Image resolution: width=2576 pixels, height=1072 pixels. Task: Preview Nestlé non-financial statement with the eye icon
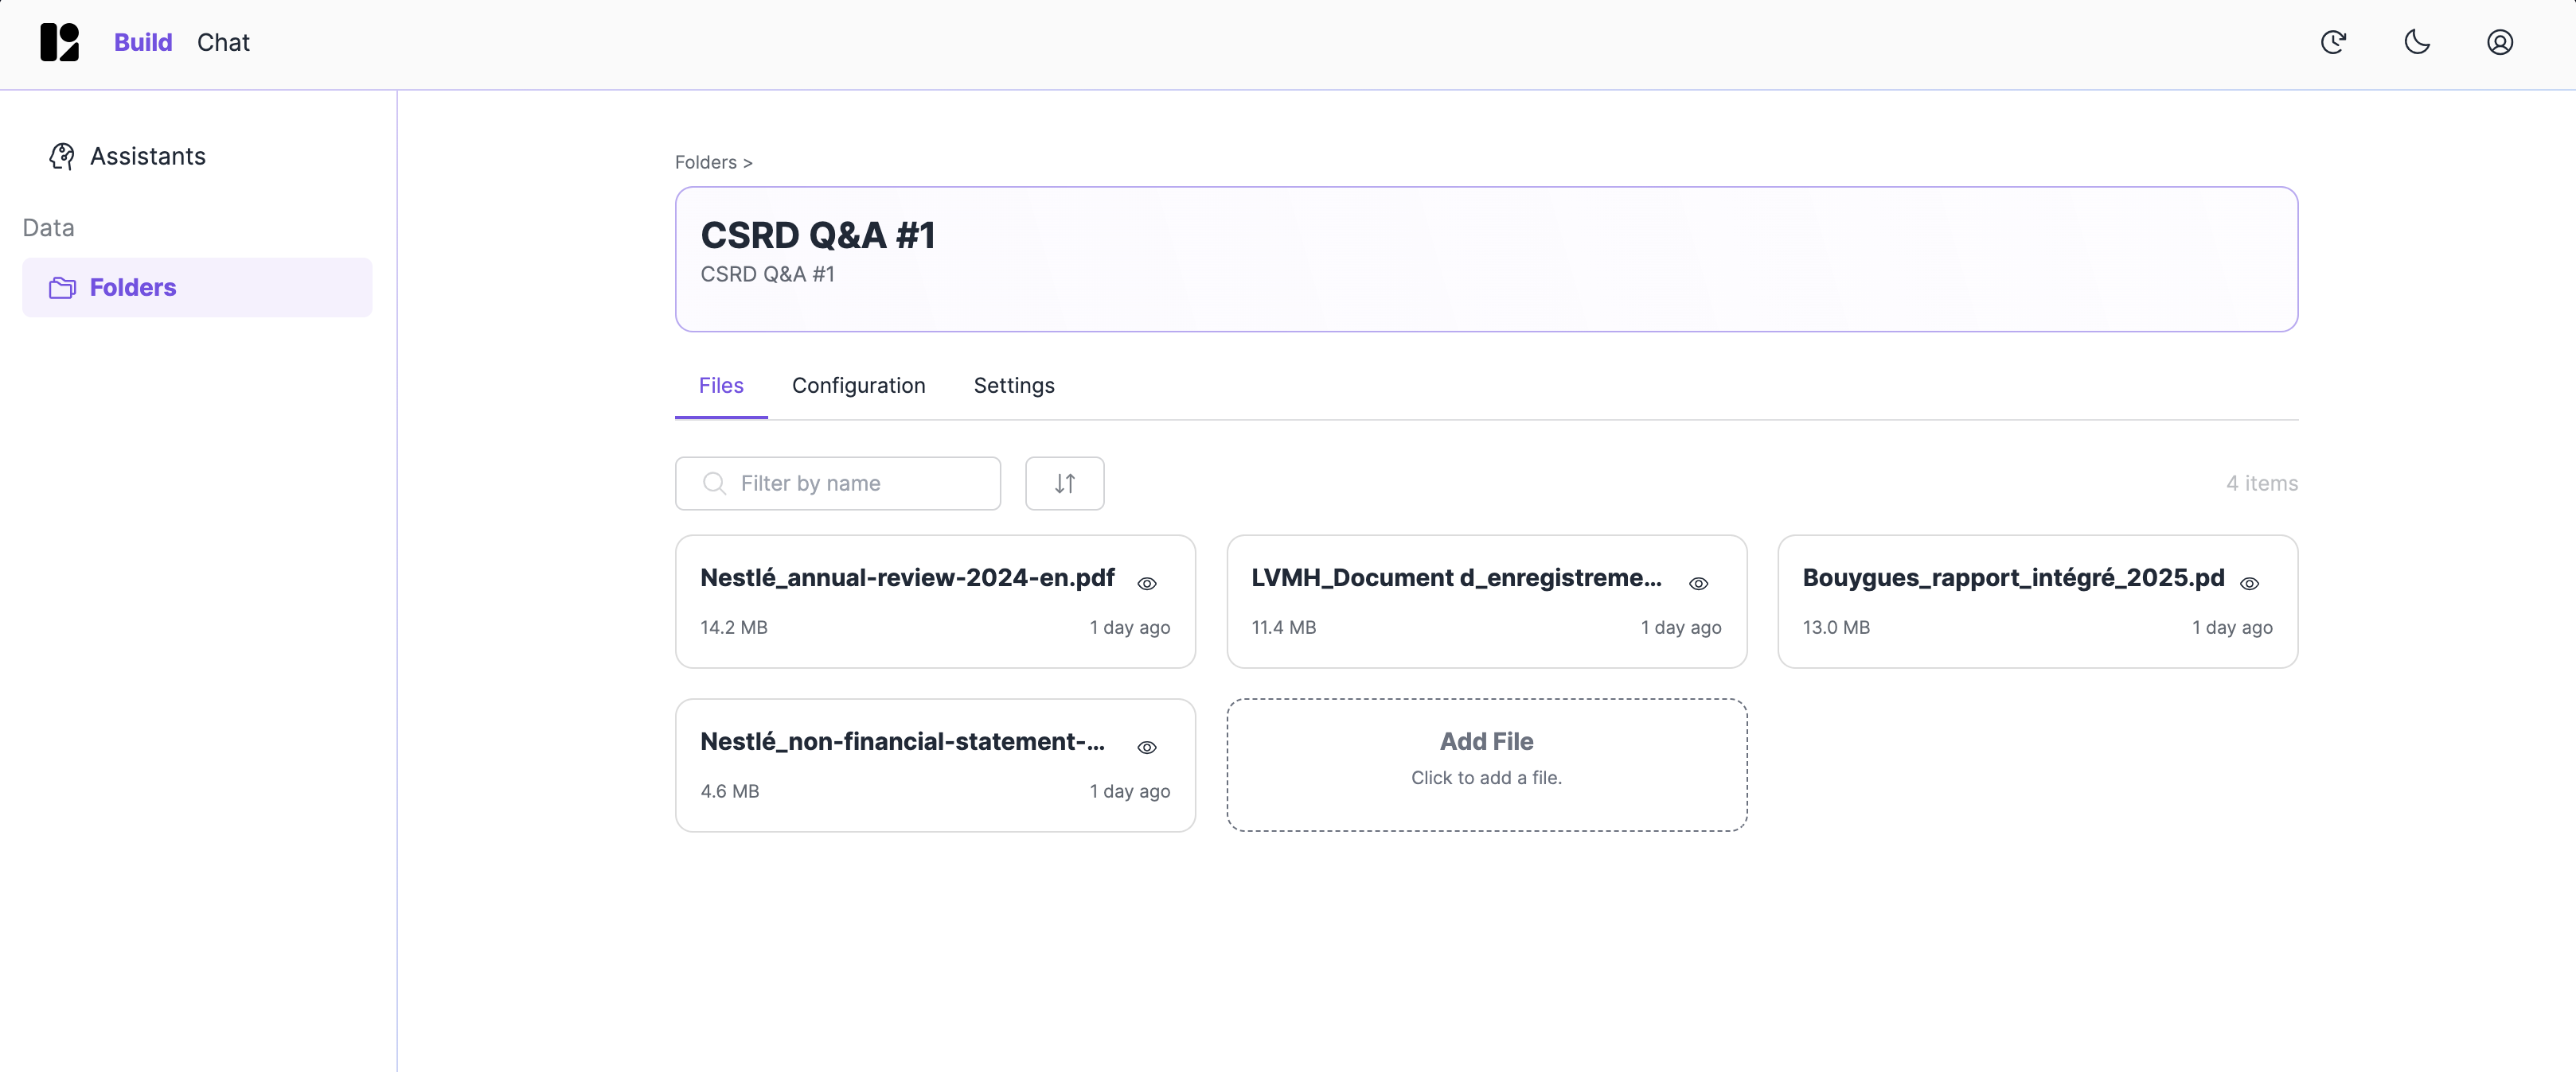coord(1147,748)
